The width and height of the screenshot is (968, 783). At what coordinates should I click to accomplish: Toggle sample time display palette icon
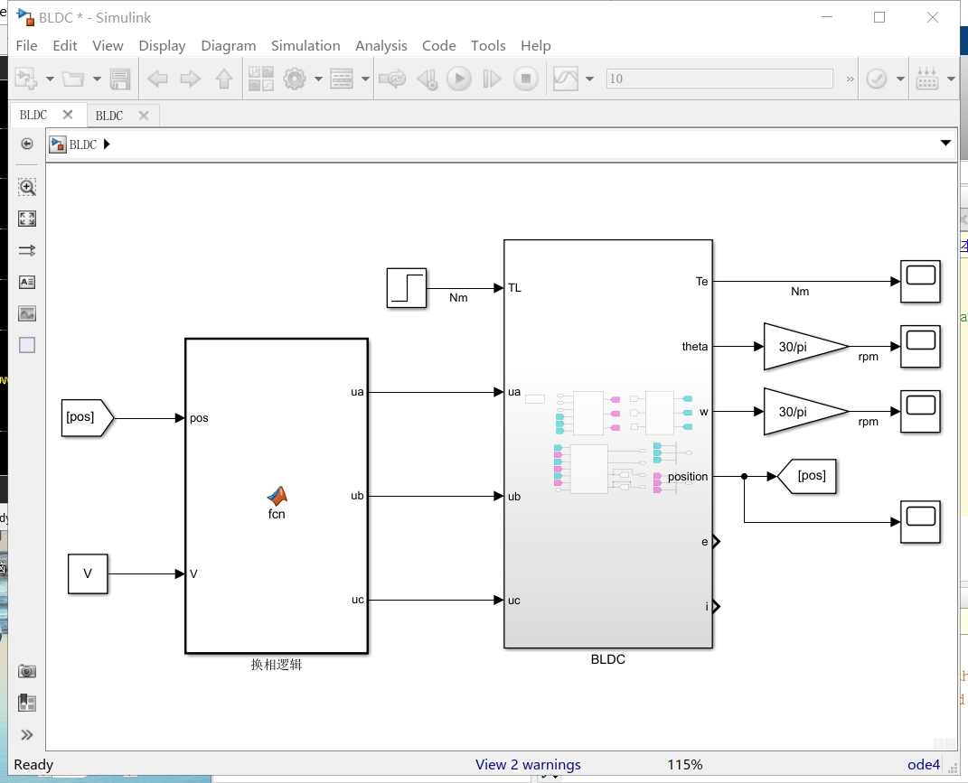pyautogui.click(x=26, y=250)
